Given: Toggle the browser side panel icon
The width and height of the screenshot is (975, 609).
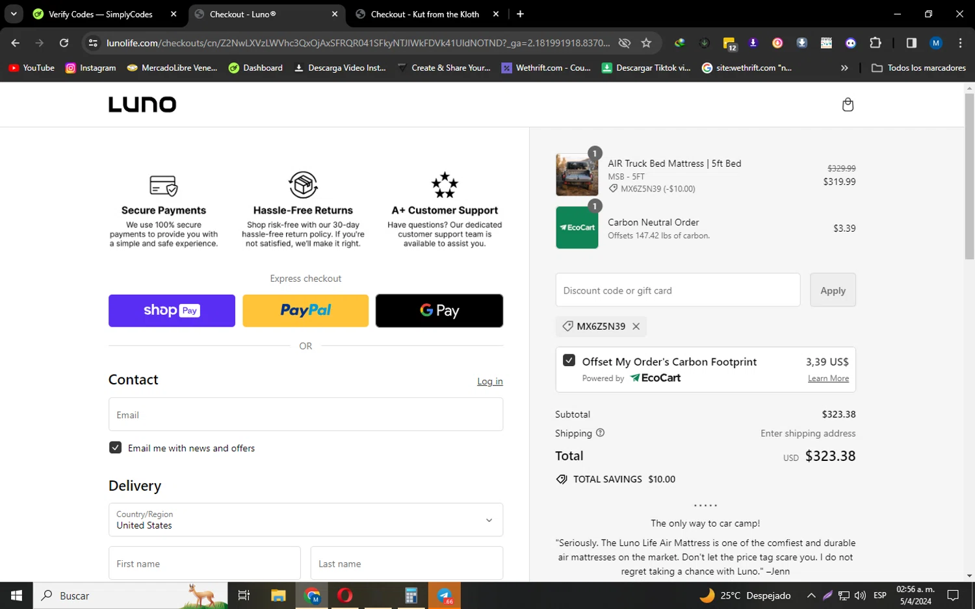Looking at the screenshot, I should tap(911, 43).
